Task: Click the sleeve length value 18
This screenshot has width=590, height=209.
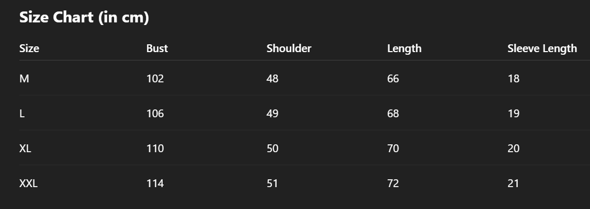Action: [513, 78]
